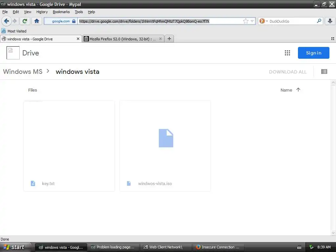Screen dimensions: 336x252
Task: Click the broken Drive logo image
Action: coord(13,53)
